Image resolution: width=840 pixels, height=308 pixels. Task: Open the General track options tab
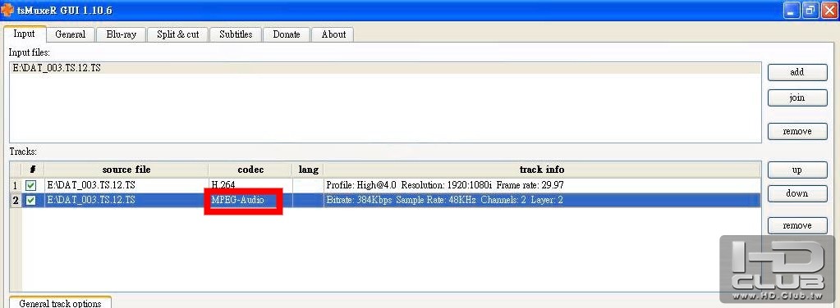[60, 302]
